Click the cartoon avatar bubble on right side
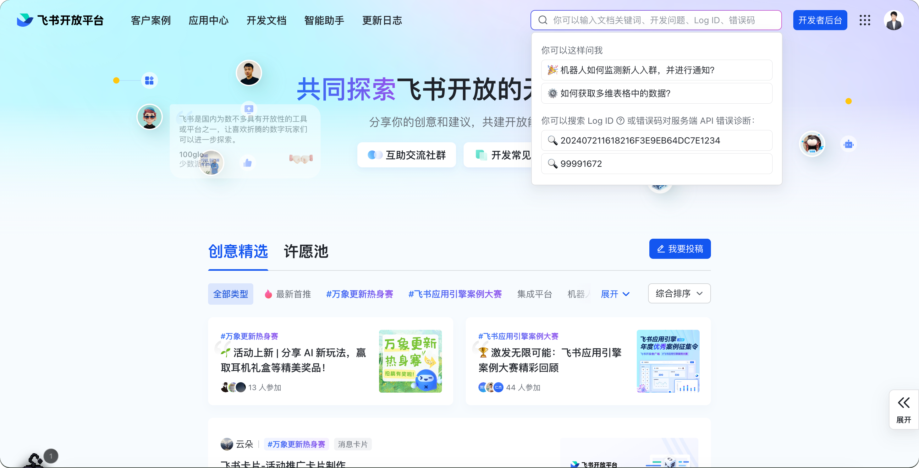The image size is (919, 468). tap(812, 144)
